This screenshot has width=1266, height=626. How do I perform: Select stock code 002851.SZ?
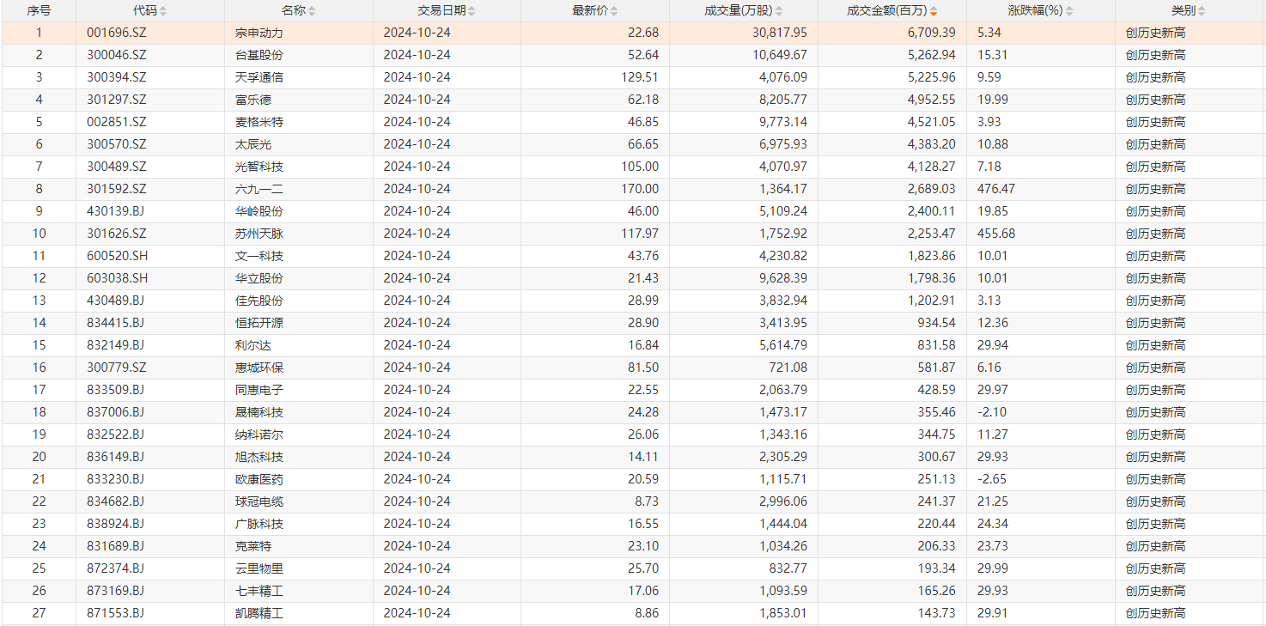117,122
